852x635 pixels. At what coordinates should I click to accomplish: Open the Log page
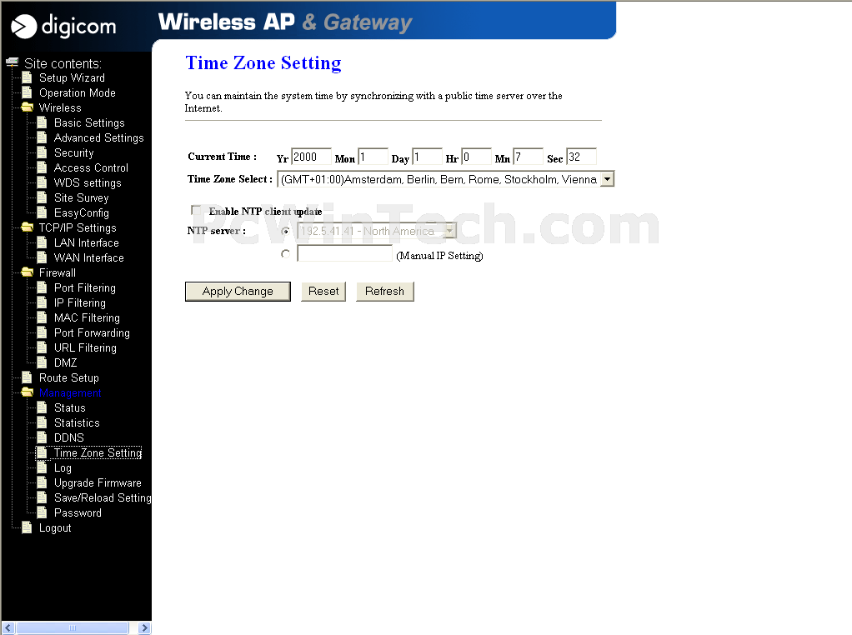[63, 467]
